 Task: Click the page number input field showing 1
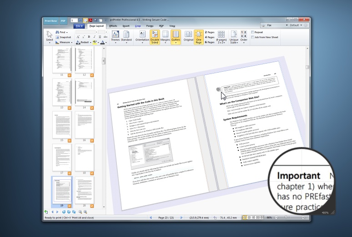74,20
